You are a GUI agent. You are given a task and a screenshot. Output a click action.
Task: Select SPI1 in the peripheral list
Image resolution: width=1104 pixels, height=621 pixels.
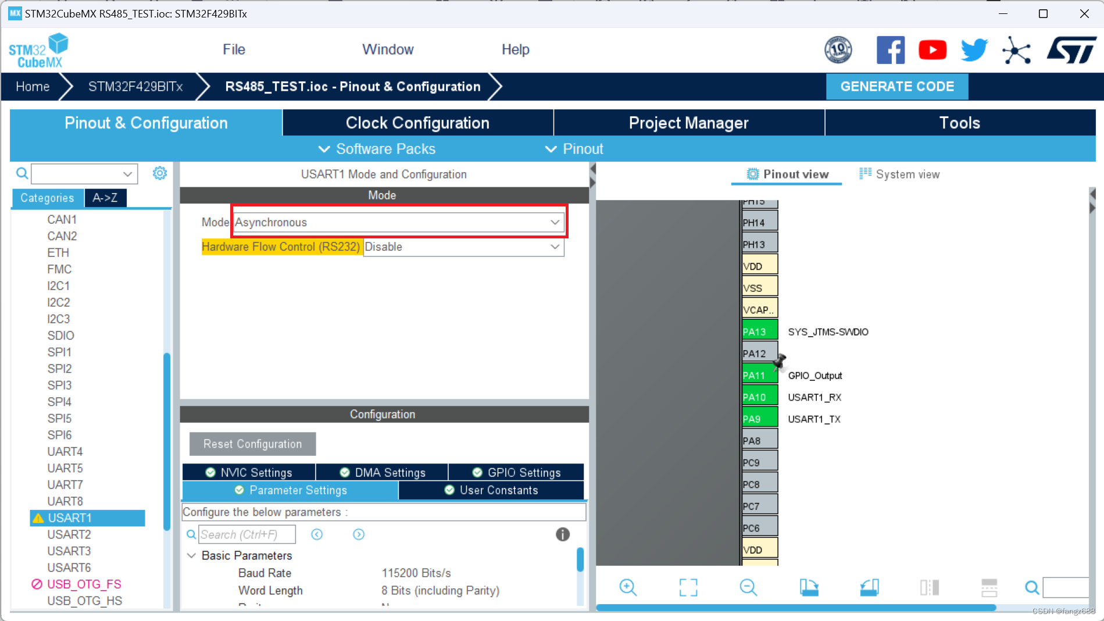pos(59,352)
